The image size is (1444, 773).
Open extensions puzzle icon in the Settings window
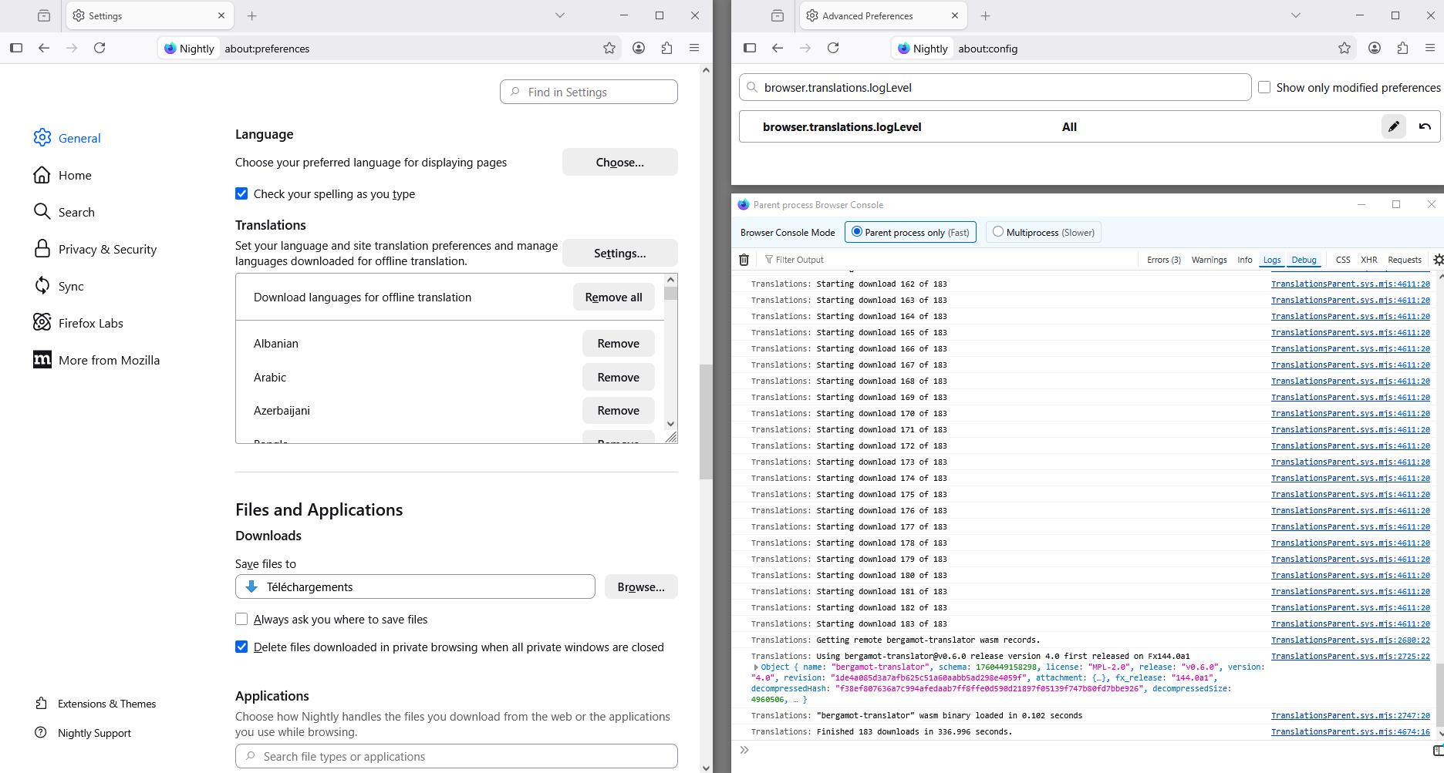[x=666, y=48]
